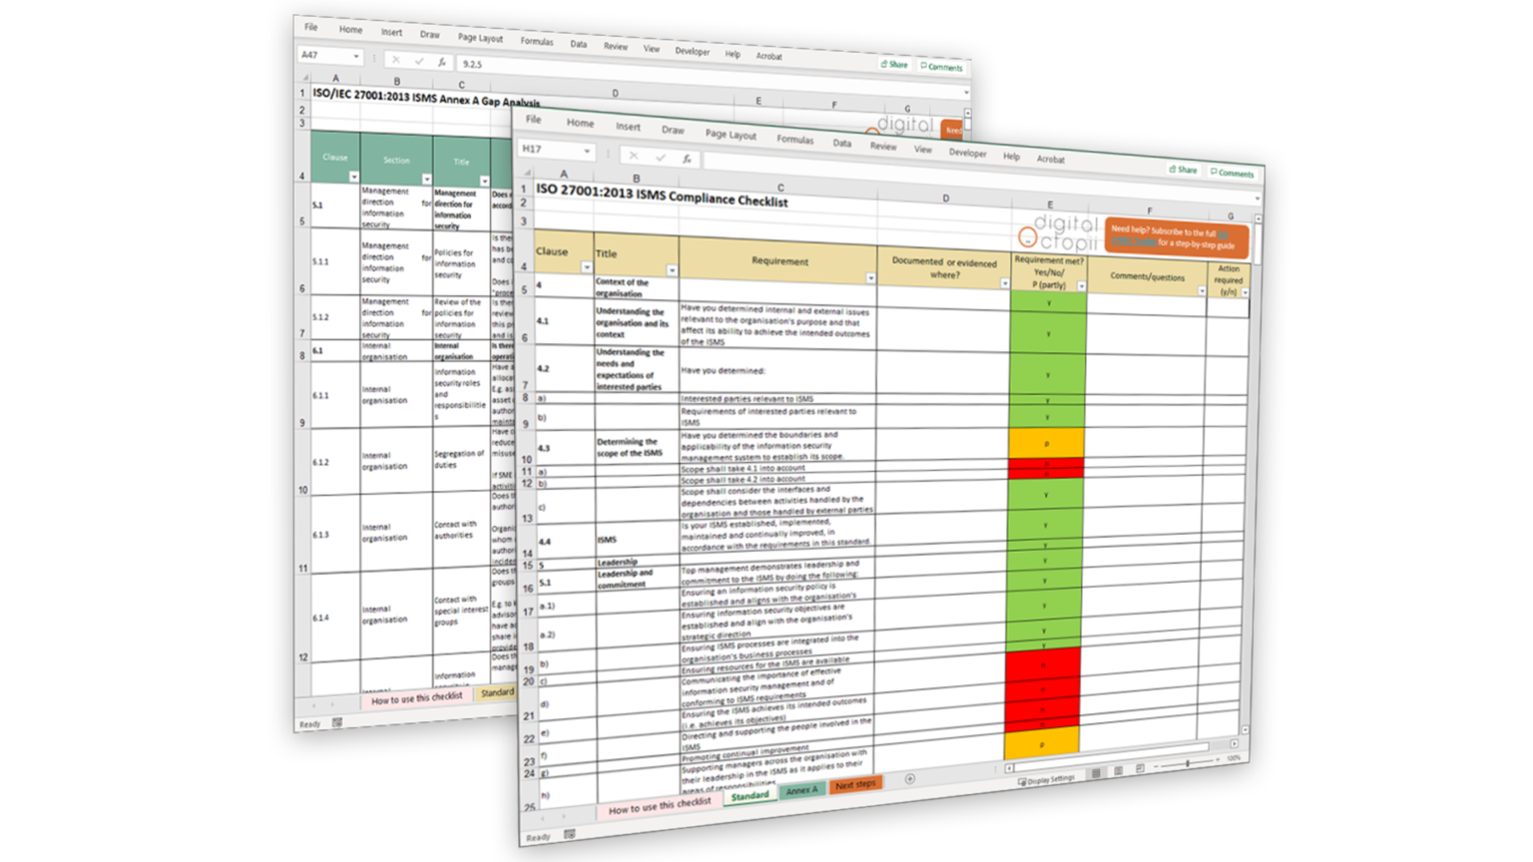Switch to the Formulas ribbon tab
The height and width of the screenshot is (862, 1533).
tap(794, 140)
